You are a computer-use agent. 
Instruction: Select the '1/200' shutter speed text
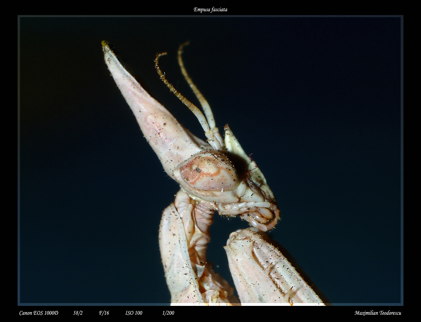(168, 313)
